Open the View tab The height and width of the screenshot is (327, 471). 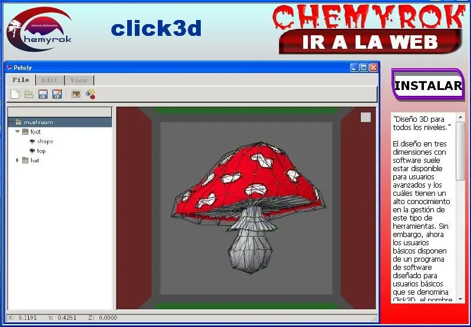pos(79,80)
